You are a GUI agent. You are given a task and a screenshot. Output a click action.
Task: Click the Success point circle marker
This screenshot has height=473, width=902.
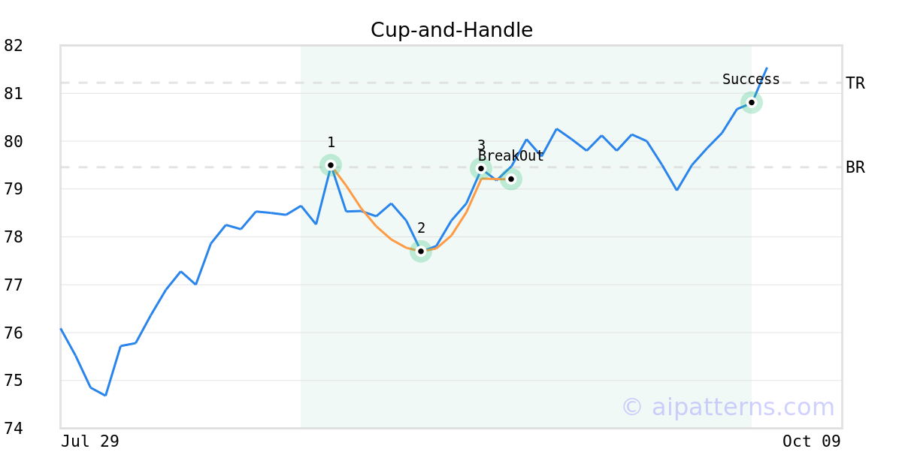pos(752,102)
